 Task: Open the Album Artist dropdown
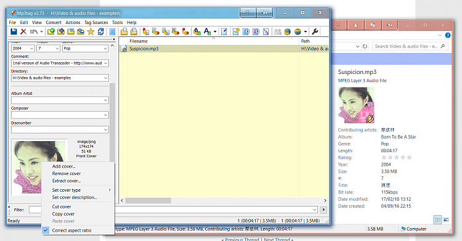105,100
